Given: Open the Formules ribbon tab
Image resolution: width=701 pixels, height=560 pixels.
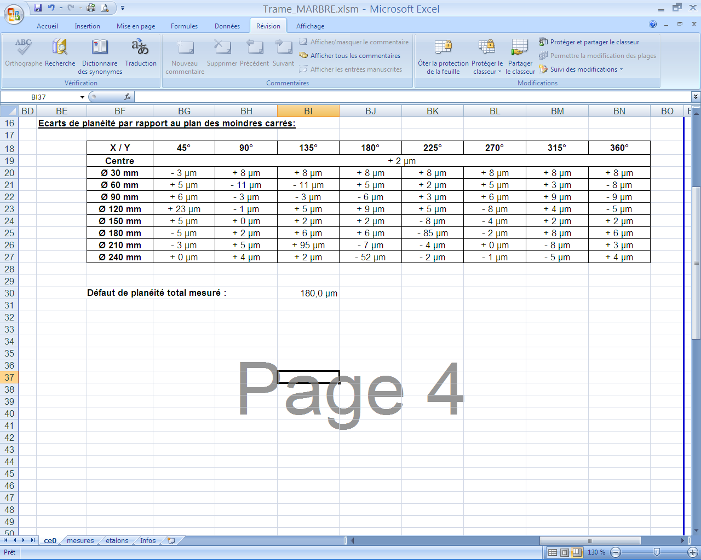Looking at the screenshot, I should [184, 26].
